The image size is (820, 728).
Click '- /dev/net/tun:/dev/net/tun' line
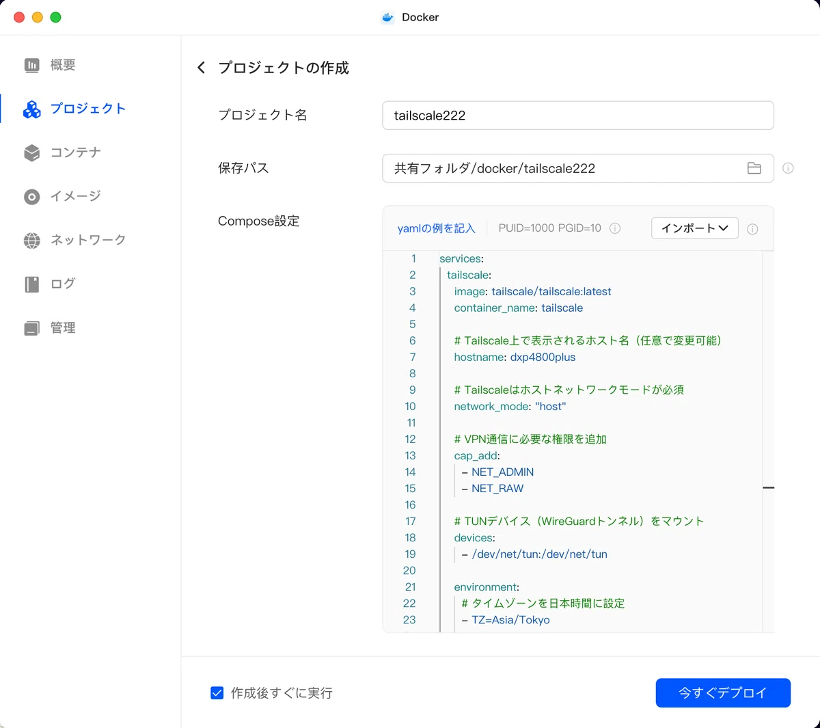[x=534, y=554]
